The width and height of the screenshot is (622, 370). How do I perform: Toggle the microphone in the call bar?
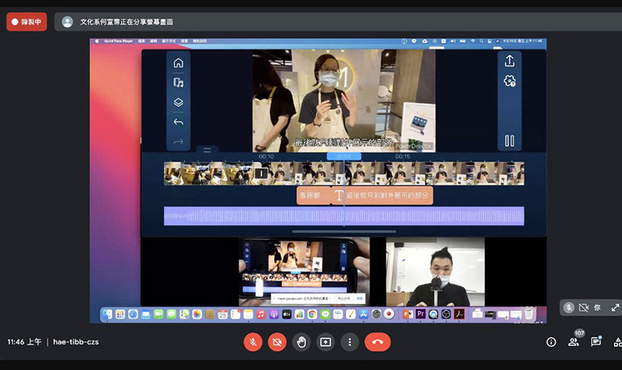pyautogui.click(x=253, y=341)
